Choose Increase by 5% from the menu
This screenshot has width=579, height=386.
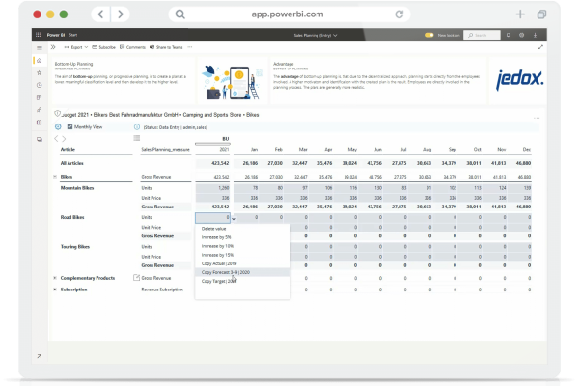click(242, 237)
